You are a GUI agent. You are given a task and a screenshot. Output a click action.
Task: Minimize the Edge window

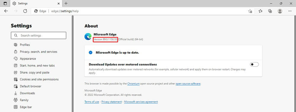[271, 3]
